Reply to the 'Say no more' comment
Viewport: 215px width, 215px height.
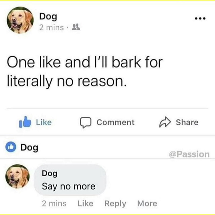click(x=115, y=204)
